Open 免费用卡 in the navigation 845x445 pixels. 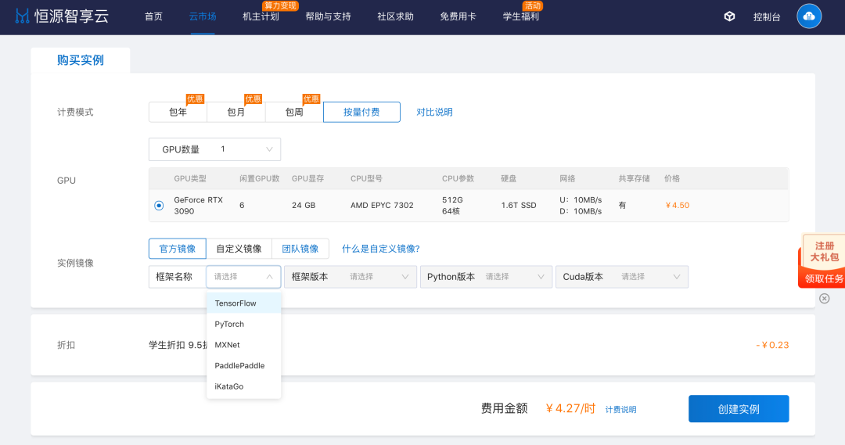(458, 16)
